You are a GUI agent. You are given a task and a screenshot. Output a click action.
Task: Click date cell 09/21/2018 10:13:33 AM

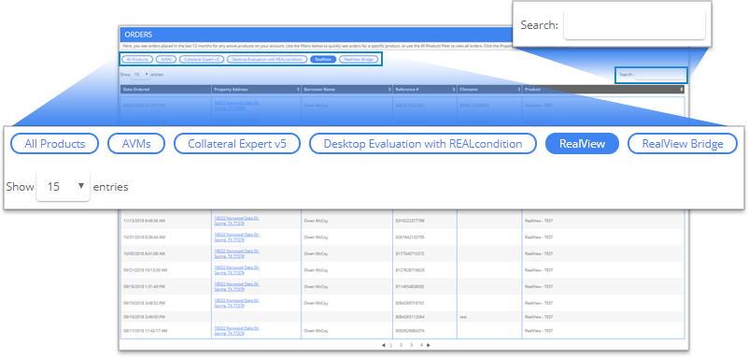[145, 270]
